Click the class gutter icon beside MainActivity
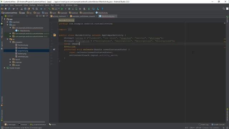Viewport: 229px width, 129px height. pos(54,35)
